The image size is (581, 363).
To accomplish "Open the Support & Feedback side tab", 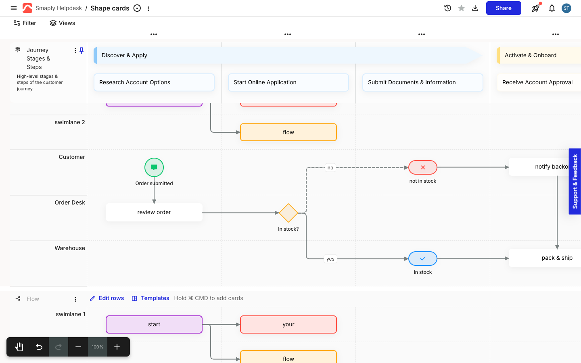I will pyautogui.click(x=575, y=181).
